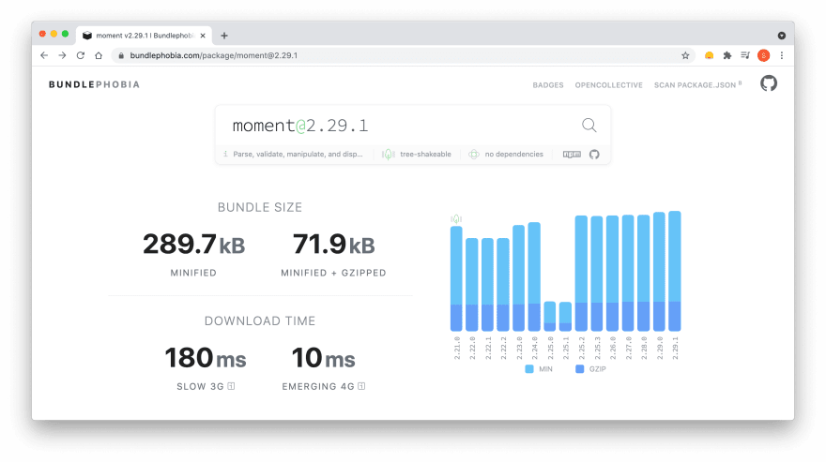
Task: Open the media control playlist icon
Action: coord(745,55)
